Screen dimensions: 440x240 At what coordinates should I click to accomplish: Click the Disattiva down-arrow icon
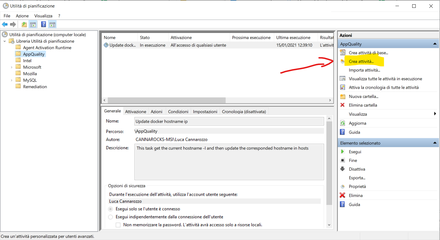pos(343,169)
